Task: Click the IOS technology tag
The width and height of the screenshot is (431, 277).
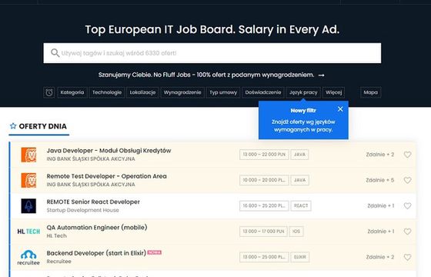Action: tap(296, 232)
